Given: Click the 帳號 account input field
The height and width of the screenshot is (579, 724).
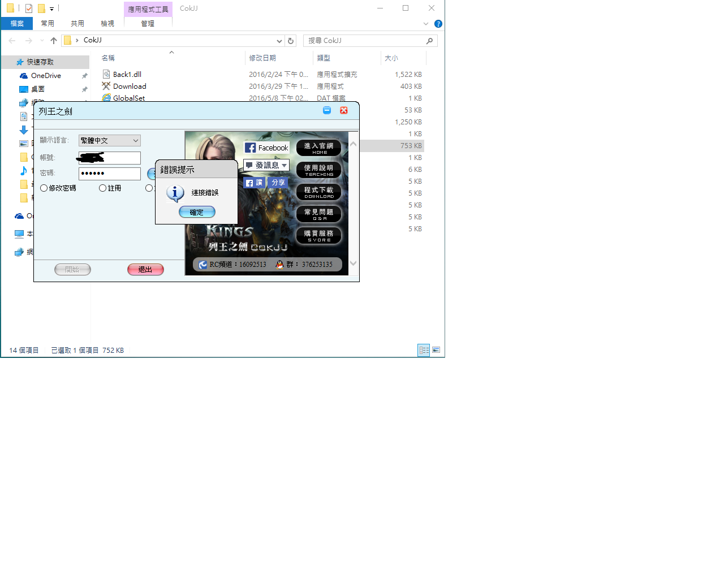Looking at the screenshot, I should 110,158.
